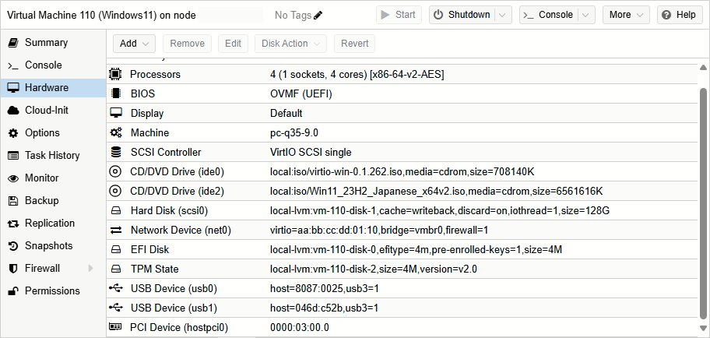Click the Backup floppy icon in sidebar
Image resolution: width=710 pixels, height=338 pixels.
[13, 201]
